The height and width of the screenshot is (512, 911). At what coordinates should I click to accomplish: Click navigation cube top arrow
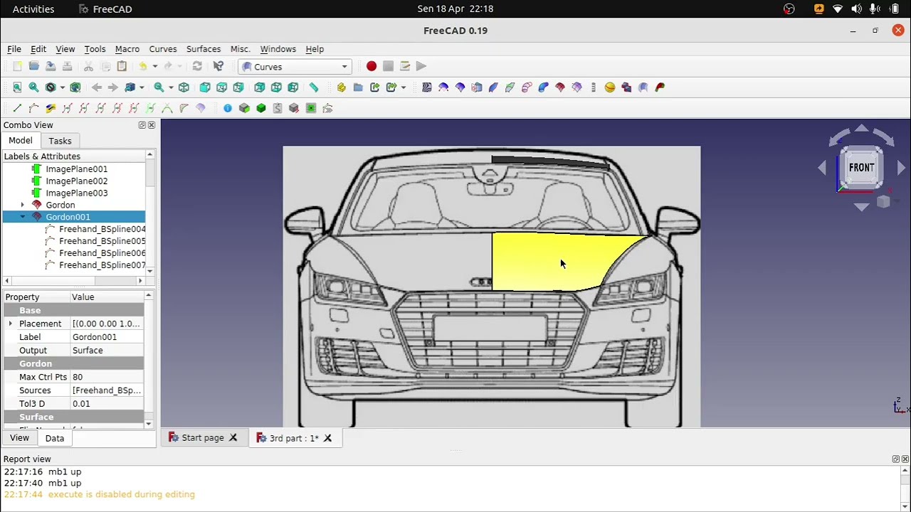[861, 129]
